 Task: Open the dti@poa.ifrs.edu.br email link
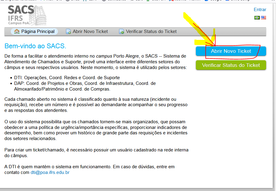coord(50,172)
